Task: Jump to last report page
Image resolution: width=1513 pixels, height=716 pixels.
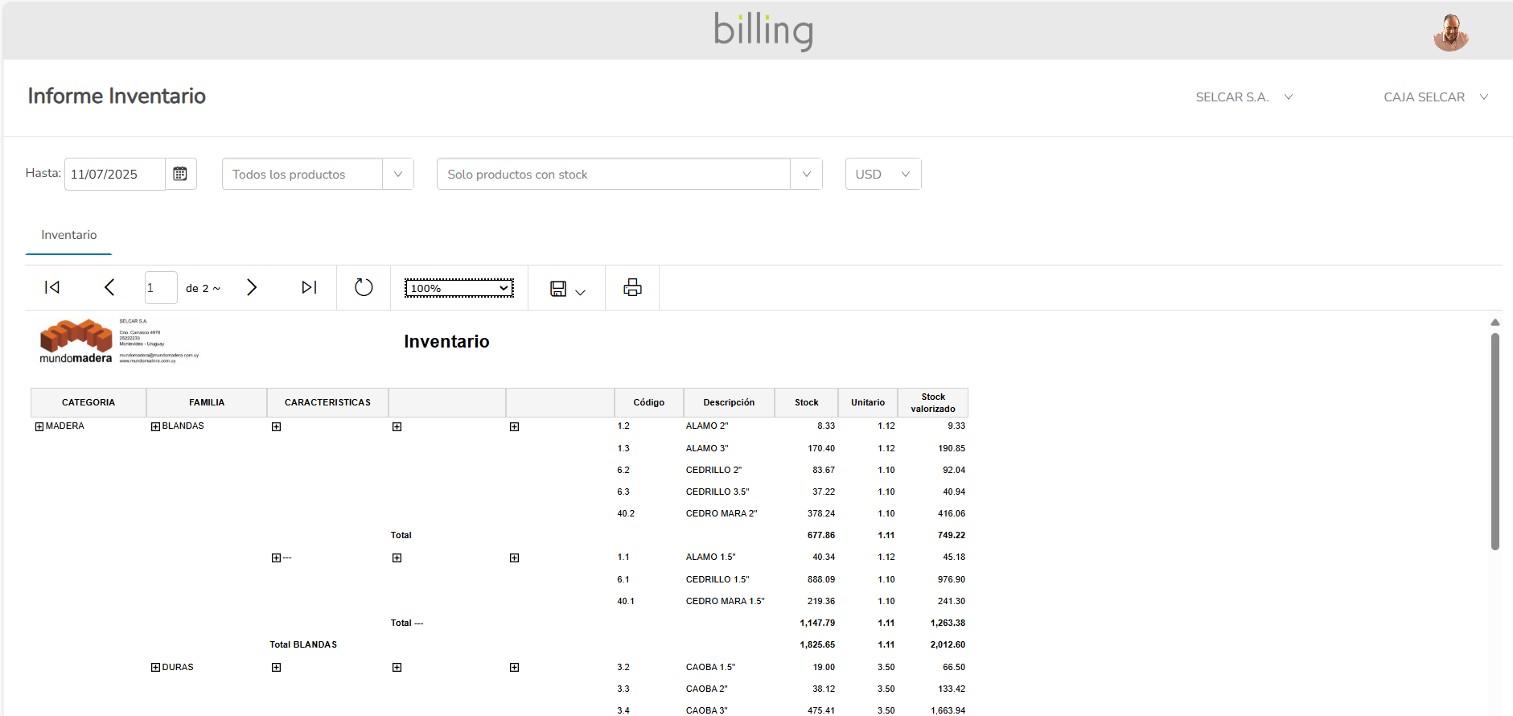Action: pyautogui.click(x=309, y=287)
